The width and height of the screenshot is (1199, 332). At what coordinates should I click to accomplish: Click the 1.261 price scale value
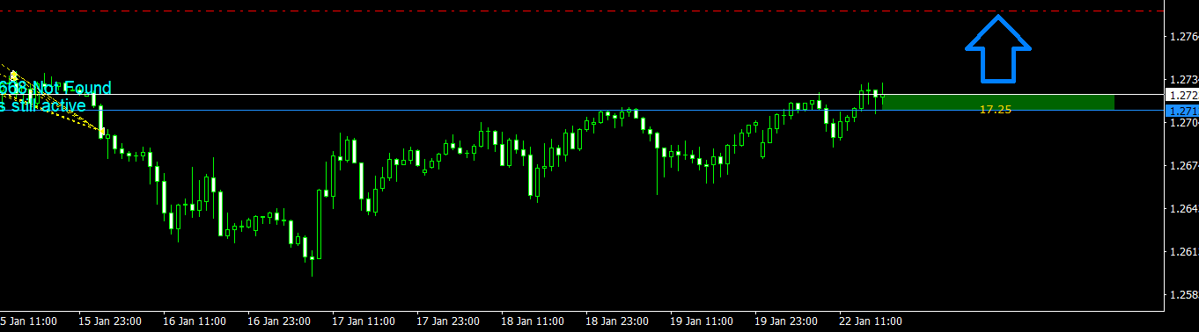click(1182, 252)
